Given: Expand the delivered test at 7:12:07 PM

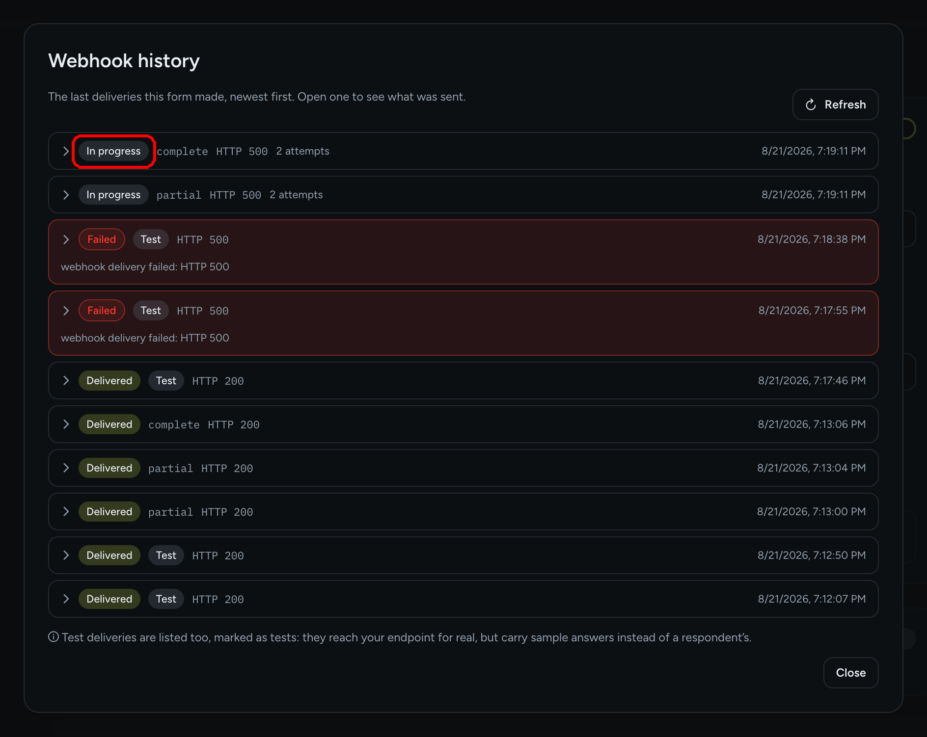Looking at the screenshot, I should (66, 599).
